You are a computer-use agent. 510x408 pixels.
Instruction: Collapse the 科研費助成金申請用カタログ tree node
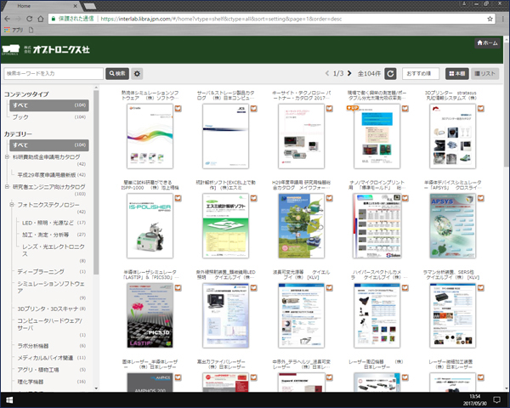(7, 156)
